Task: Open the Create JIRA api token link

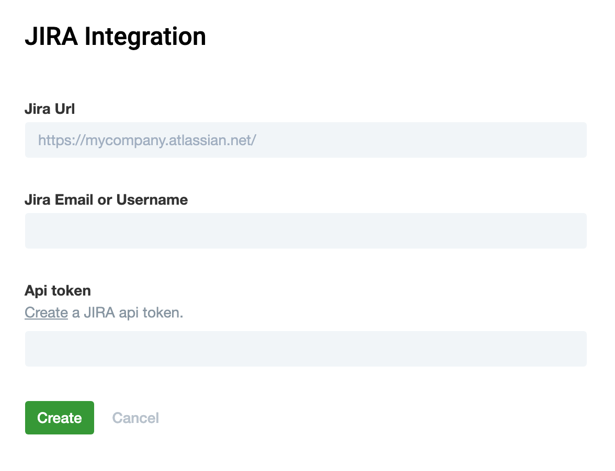Action: 46,313
